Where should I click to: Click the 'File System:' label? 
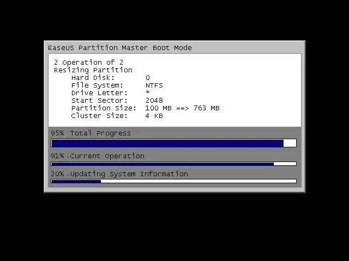[97, 85]
